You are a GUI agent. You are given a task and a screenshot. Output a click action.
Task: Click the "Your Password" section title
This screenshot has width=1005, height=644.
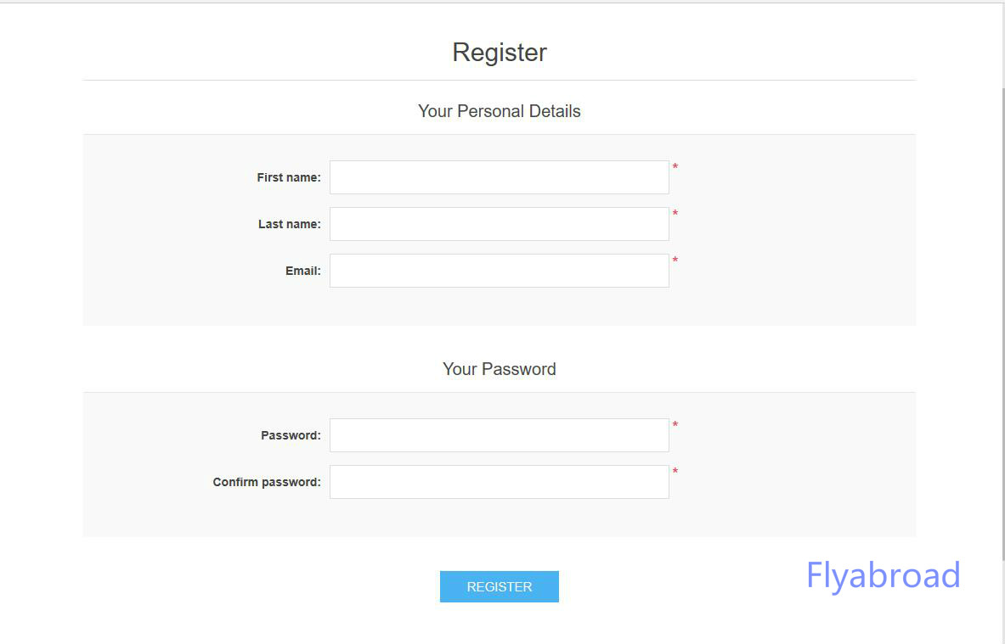coord(500,369)
